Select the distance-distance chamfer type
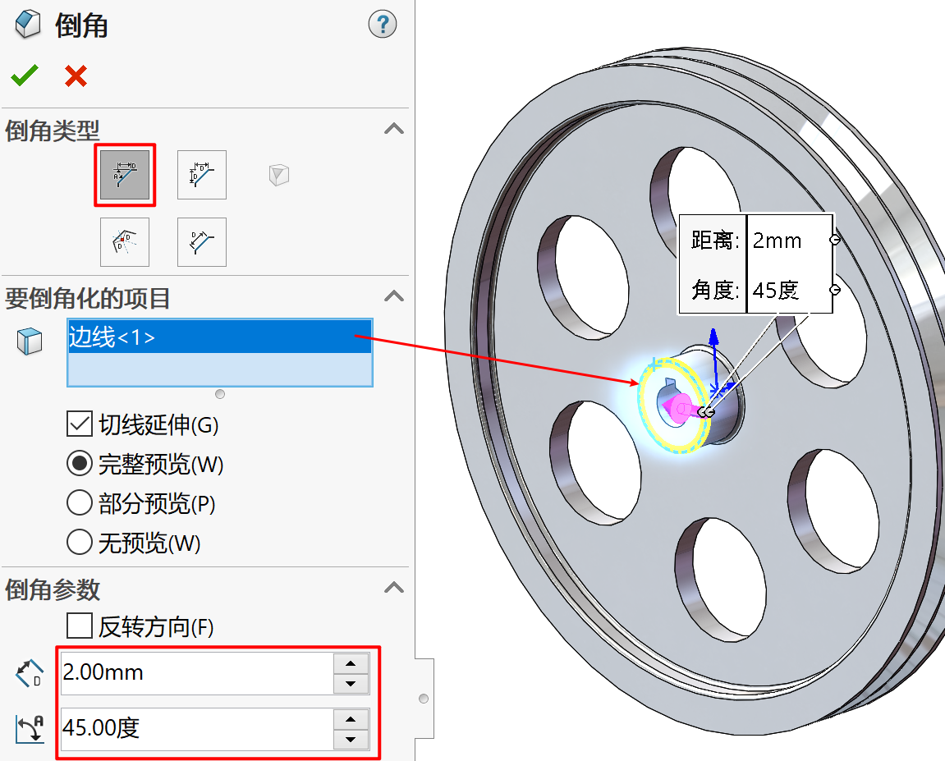The width and height of the screenshot is (945, 761). click(x=202, y=175)
